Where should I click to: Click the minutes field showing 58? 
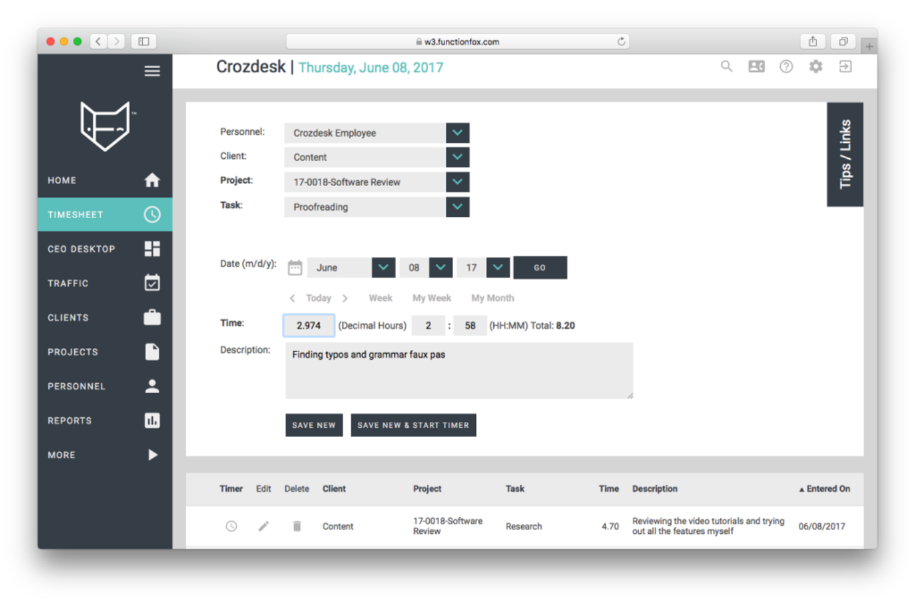pyautogui.click(x=470, y=326)
